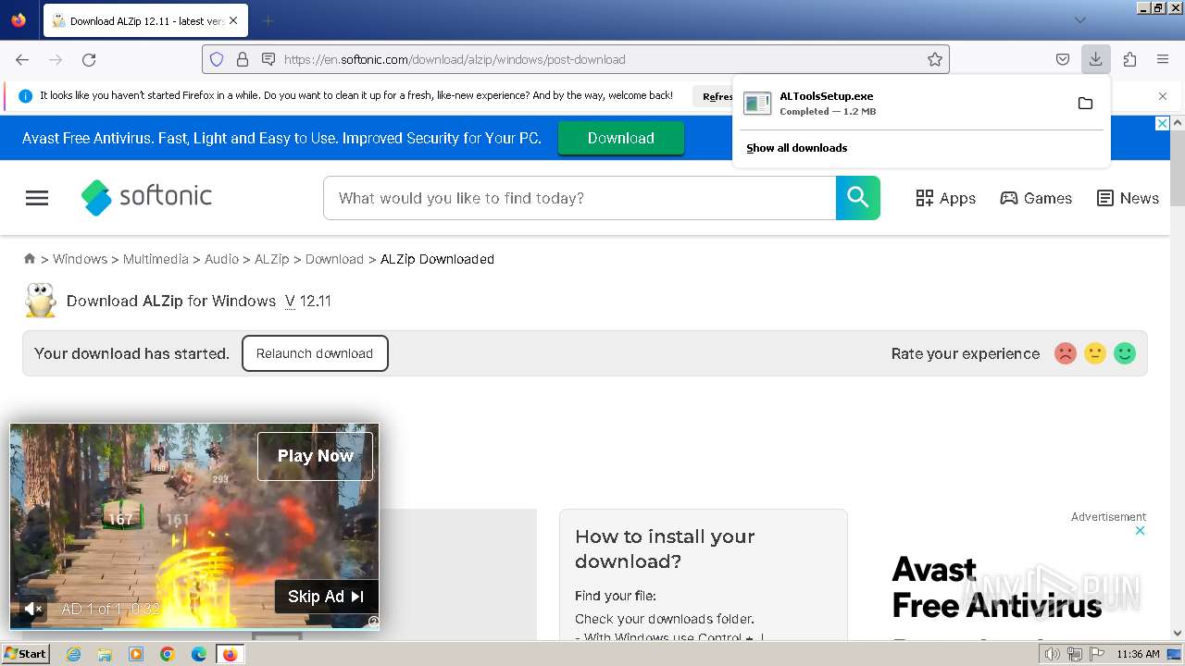
Task: Click the home breadcrumb icon
Action: [30, 259]
